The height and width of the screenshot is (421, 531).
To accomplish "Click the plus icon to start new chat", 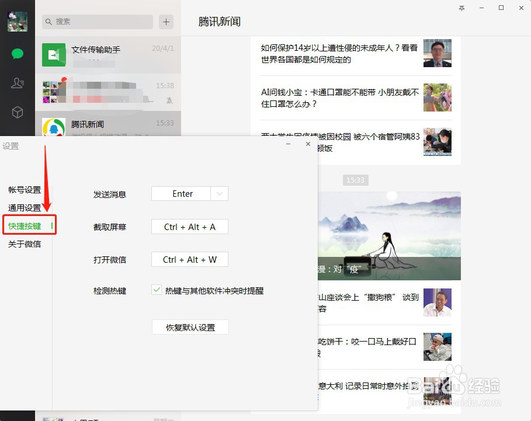I will coord(166,22).
